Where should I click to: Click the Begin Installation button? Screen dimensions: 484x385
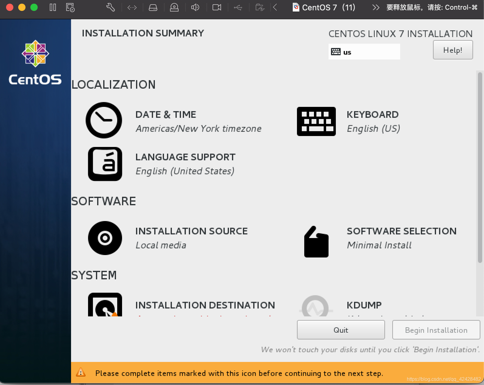[x=436, y=330]
